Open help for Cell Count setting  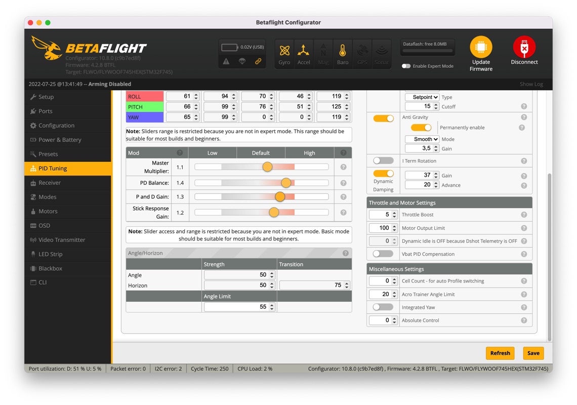tap(524, 281)
